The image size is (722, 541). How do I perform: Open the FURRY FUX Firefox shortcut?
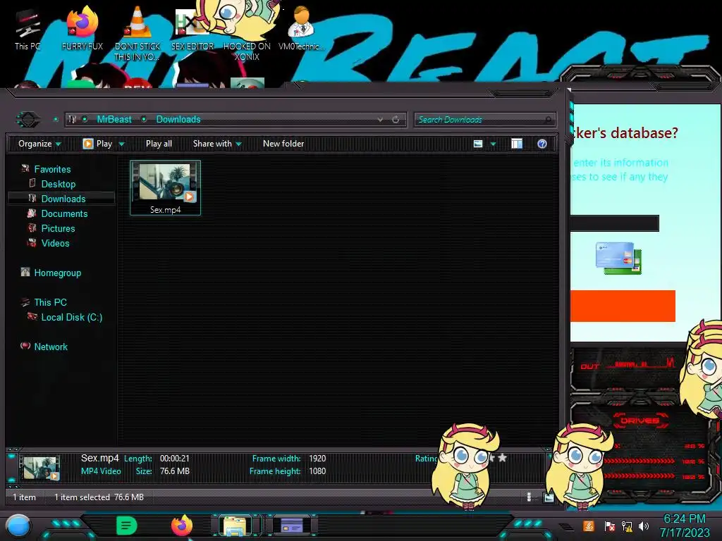[x=82, y=30]
